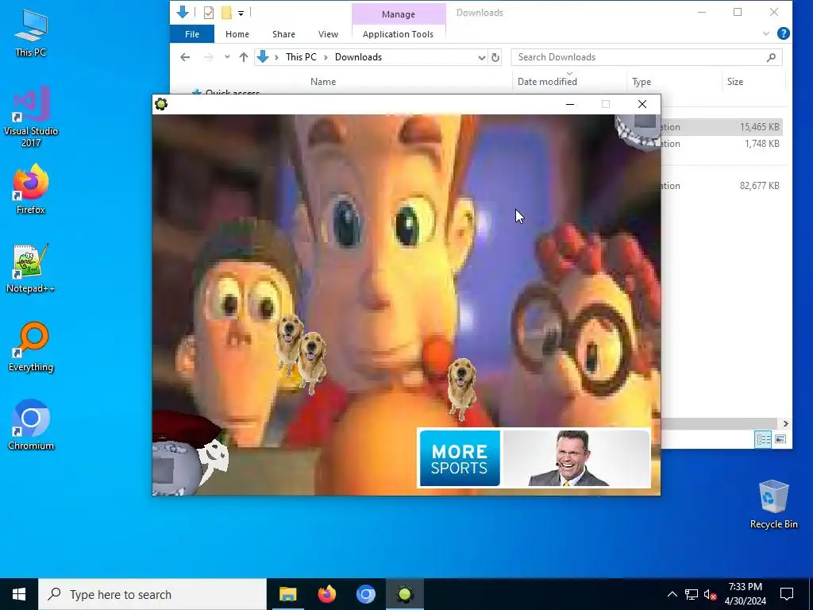
Task: Select the Recycle Bin desktop icon
Action: 773,504
